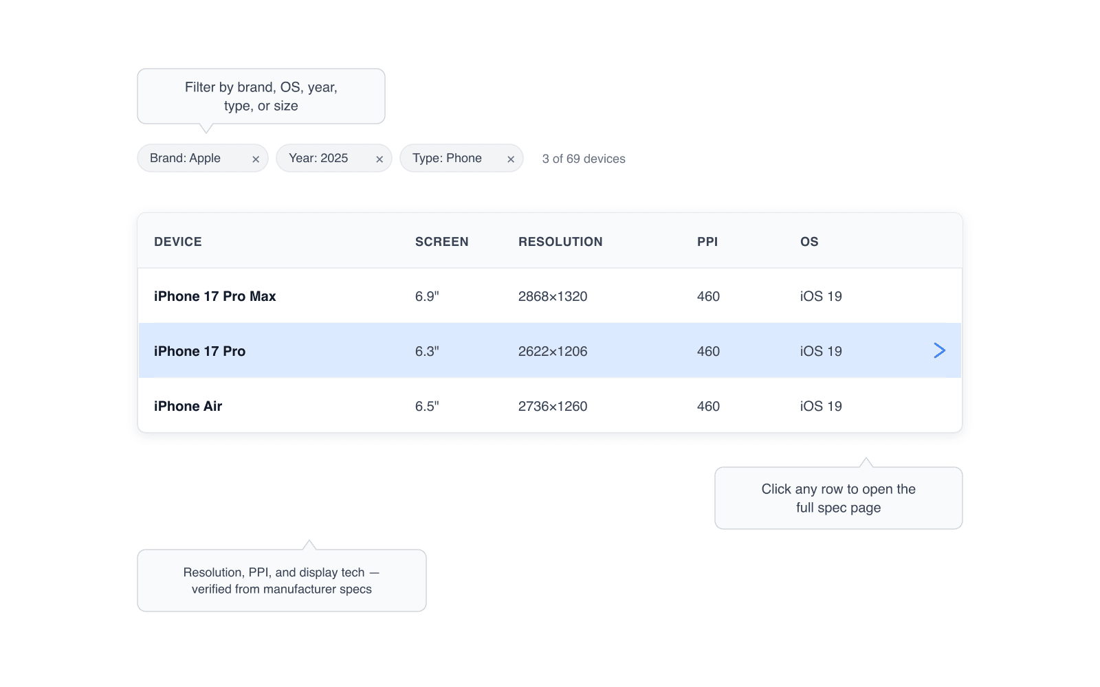
Task: Sort by the OS column header
Action: coord(809,242)
